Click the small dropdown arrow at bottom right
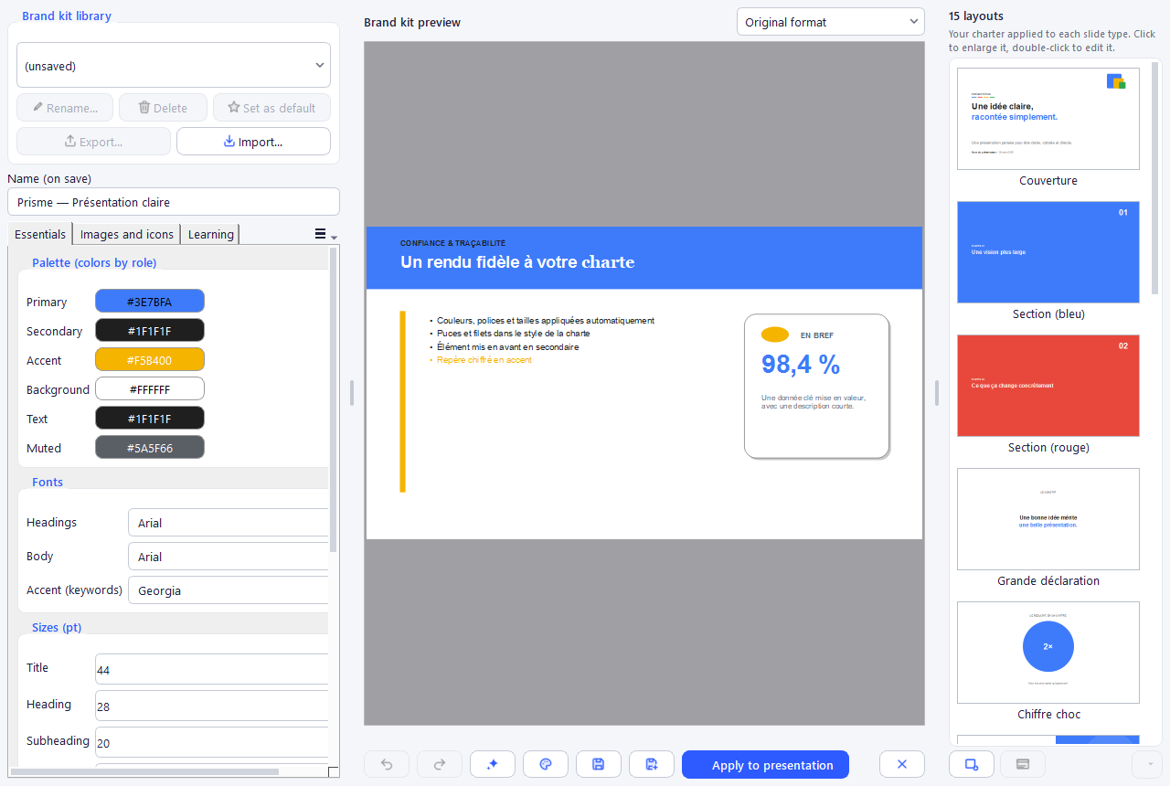 1147,764
